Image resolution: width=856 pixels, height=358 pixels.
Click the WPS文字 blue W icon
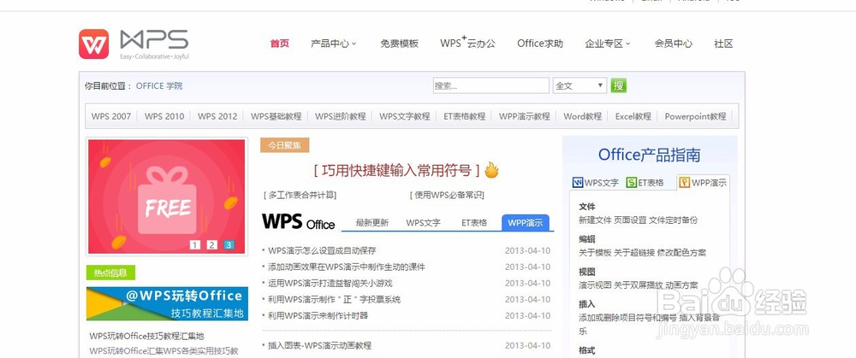(x=578, y=183)
